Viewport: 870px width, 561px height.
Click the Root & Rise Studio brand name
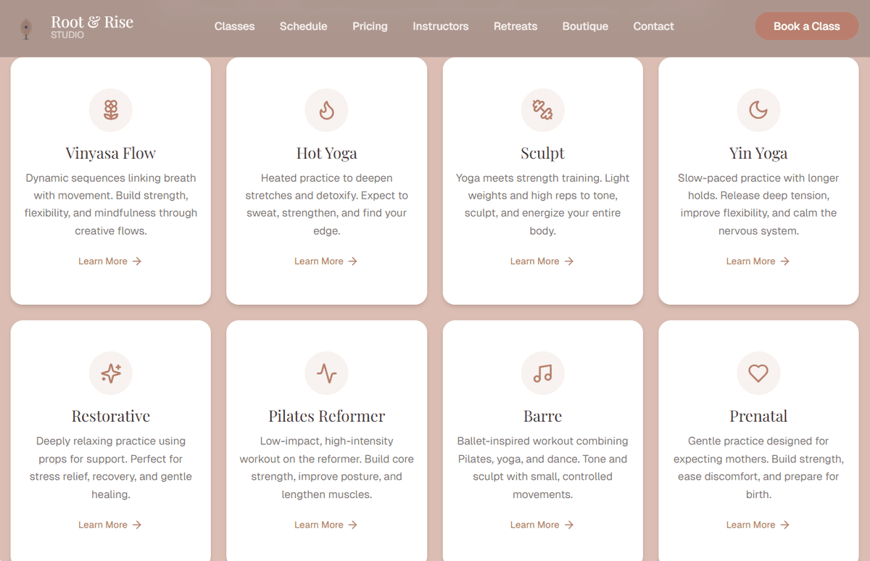coord(92,27)
